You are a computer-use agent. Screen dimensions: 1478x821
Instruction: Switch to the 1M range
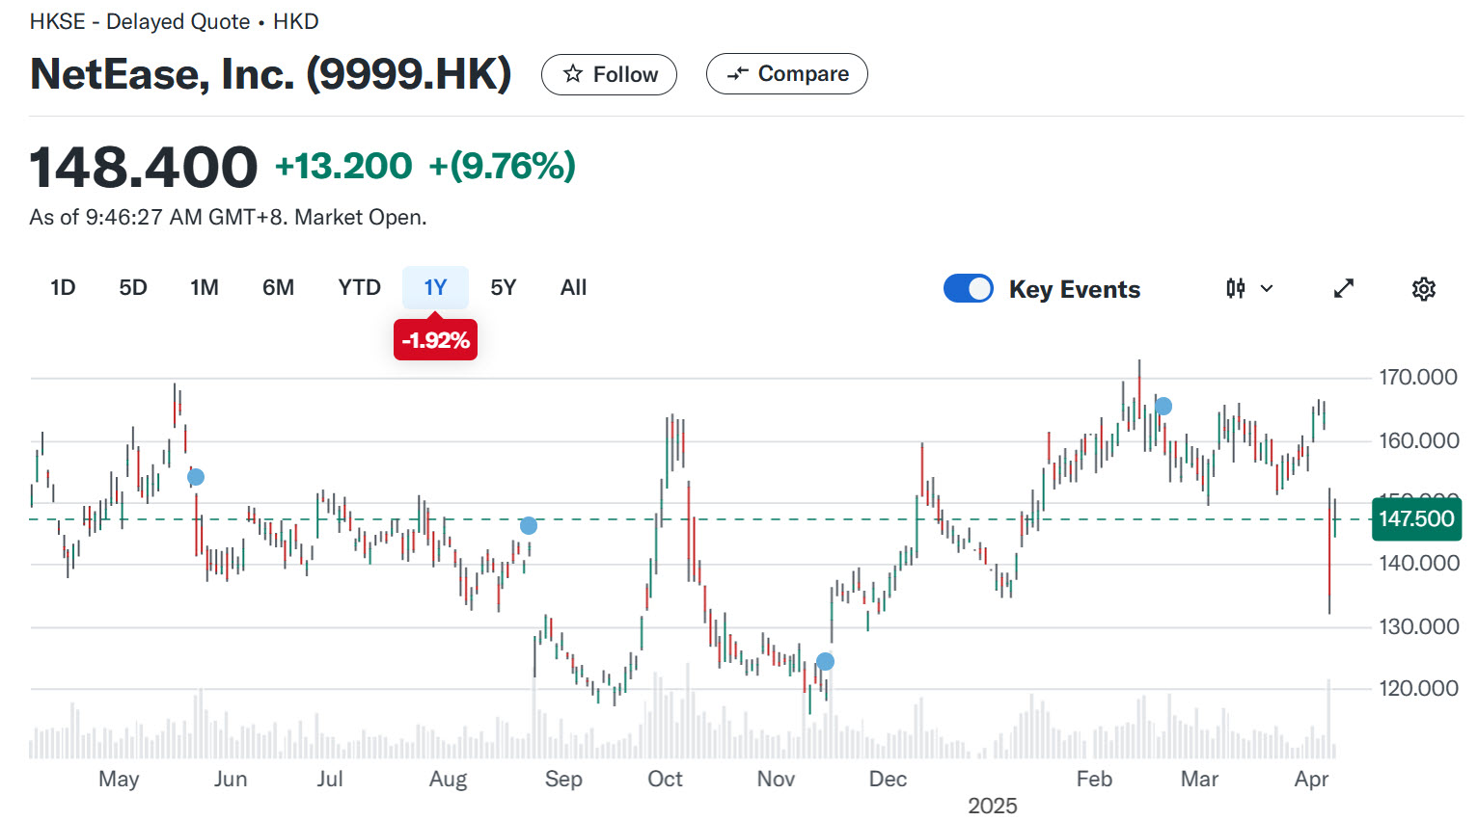pyautogui.click(x=205, y=287)
